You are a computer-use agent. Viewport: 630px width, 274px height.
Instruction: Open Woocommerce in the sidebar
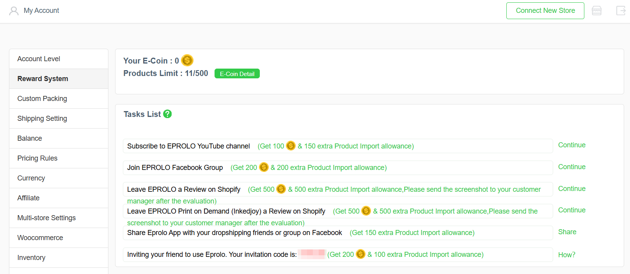point(59,238)
